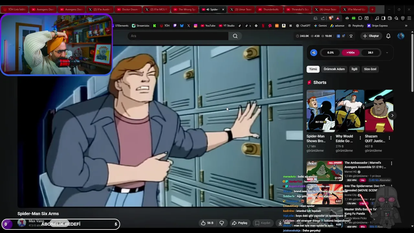
Task: Click the Brave Shields lion icon
Action: tap(331, 18)
